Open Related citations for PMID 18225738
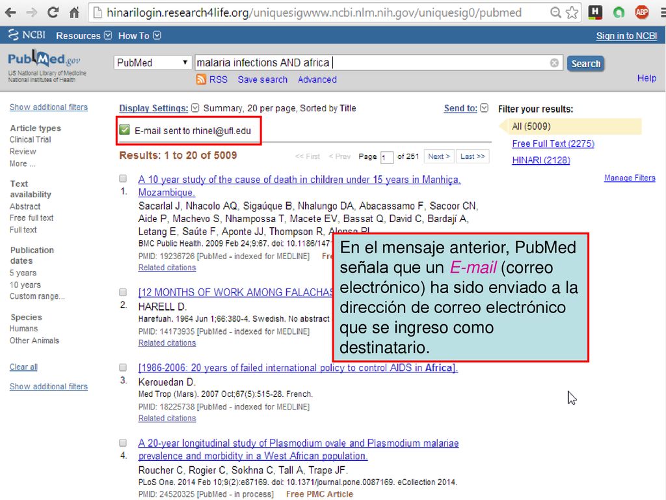Screen dimensions: 666x500 pyautogui.click(x=167, y=418)
